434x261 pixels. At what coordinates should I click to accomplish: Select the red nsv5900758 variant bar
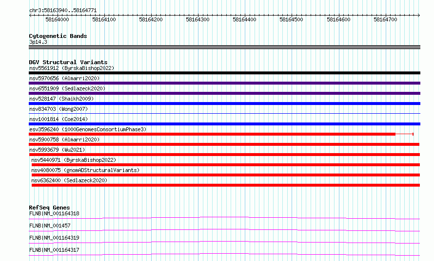tap(224, 144)
